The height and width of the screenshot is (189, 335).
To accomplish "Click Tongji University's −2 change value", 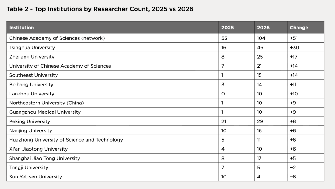I will point(293,167).
